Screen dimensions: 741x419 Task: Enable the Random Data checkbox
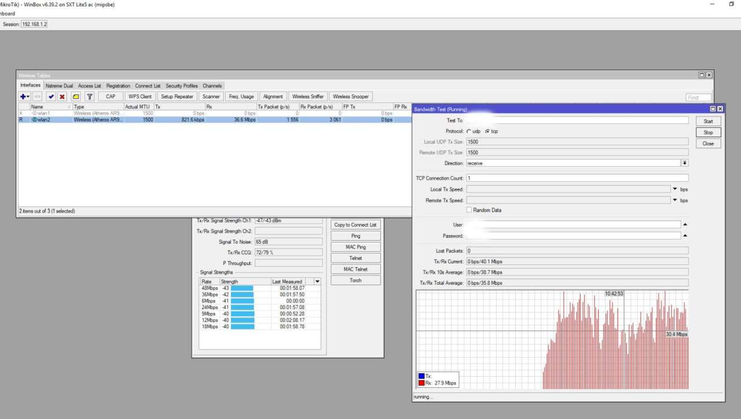[x=469, y=210]
